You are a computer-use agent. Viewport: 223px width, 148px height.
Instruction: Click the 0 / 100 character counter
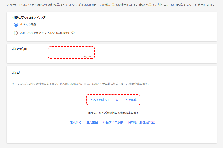tap(88, 57)
